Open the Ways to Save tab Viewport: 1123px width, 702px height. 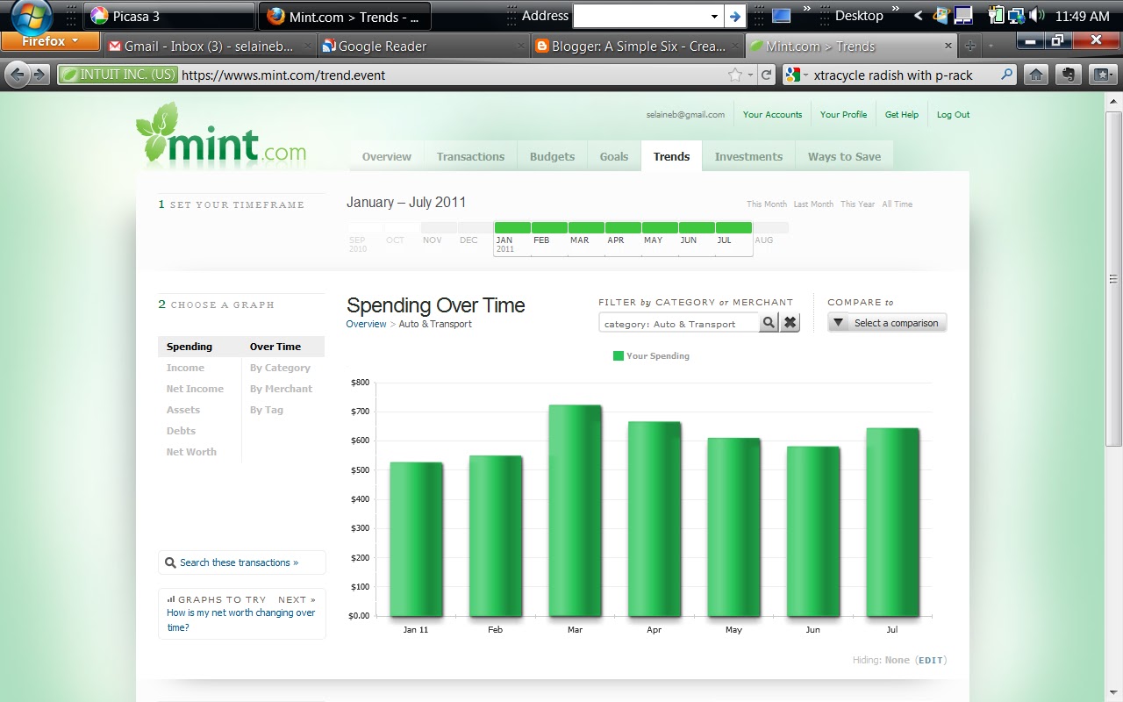click(x=844, y=156)
